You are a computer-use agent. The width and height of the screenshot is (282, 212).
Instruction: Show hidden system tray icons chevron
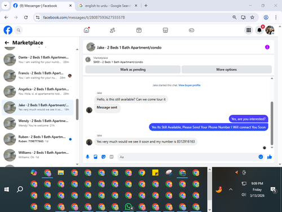click(231, 189)
